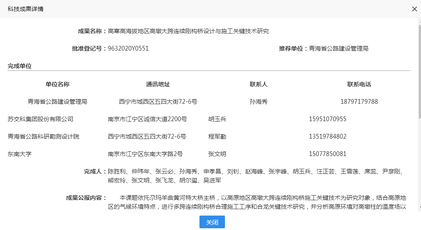Click the blue 关闭 button

tap(212, 222)
